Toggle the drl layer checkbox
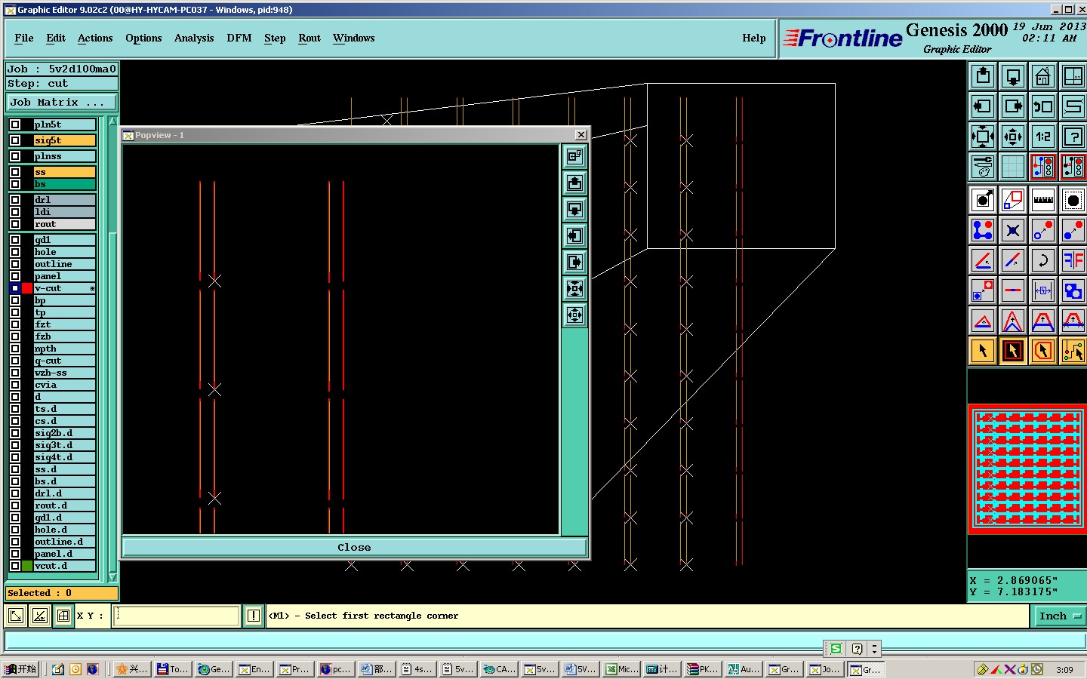This screenshot has width=1087, height=679. point(15,200)
